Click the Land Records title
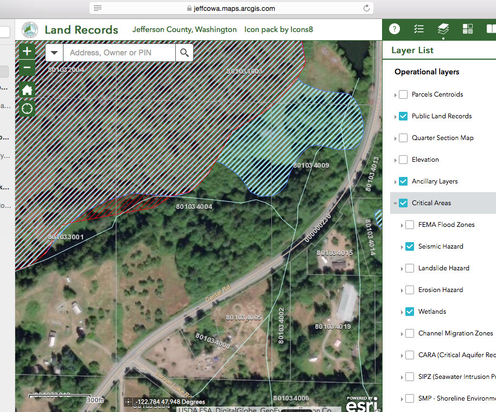 81,30
